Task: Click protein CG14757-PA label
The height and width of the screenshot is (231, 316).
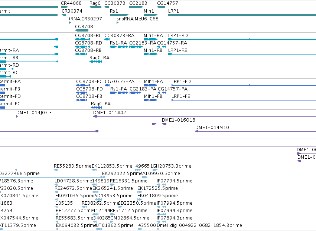Action: [173, 89]
